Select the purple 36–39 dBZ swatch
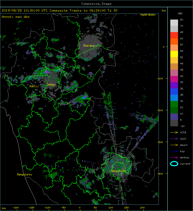 click(174, 85)
